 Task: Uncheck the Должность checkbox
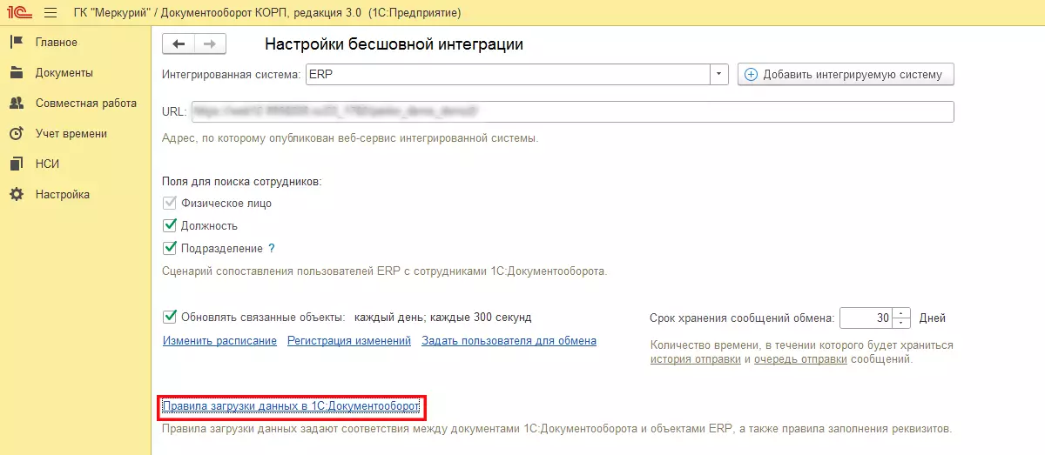[170, 225]
